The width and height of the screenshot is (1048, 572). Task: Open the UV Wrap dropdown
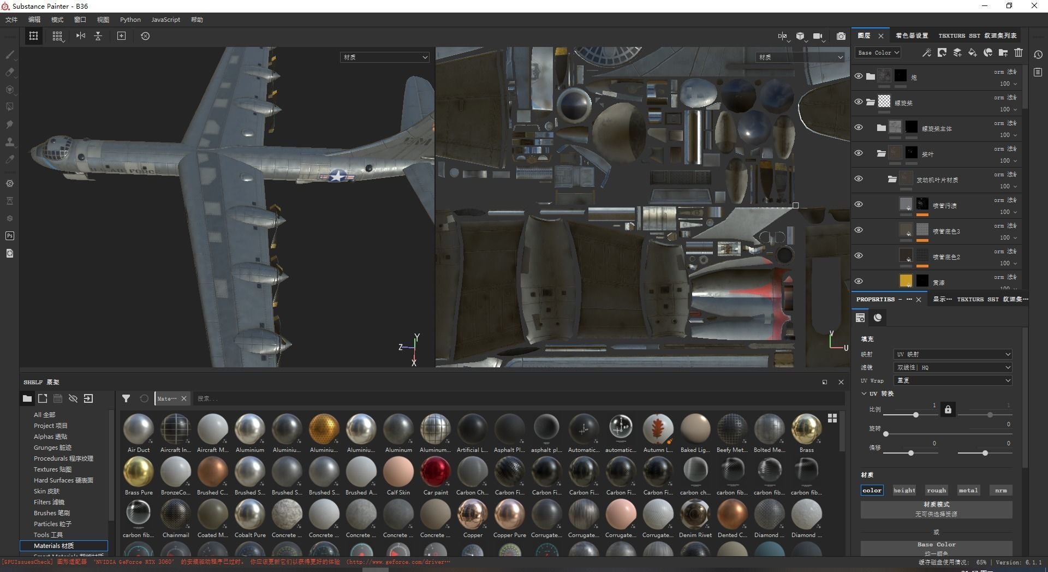[952, 380]
